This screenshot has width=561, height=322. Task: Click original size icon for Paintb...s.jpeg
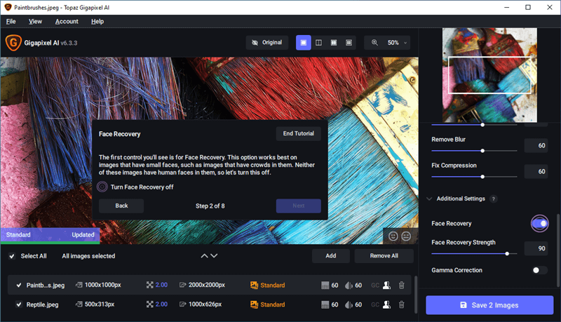[x=79, y=285]
